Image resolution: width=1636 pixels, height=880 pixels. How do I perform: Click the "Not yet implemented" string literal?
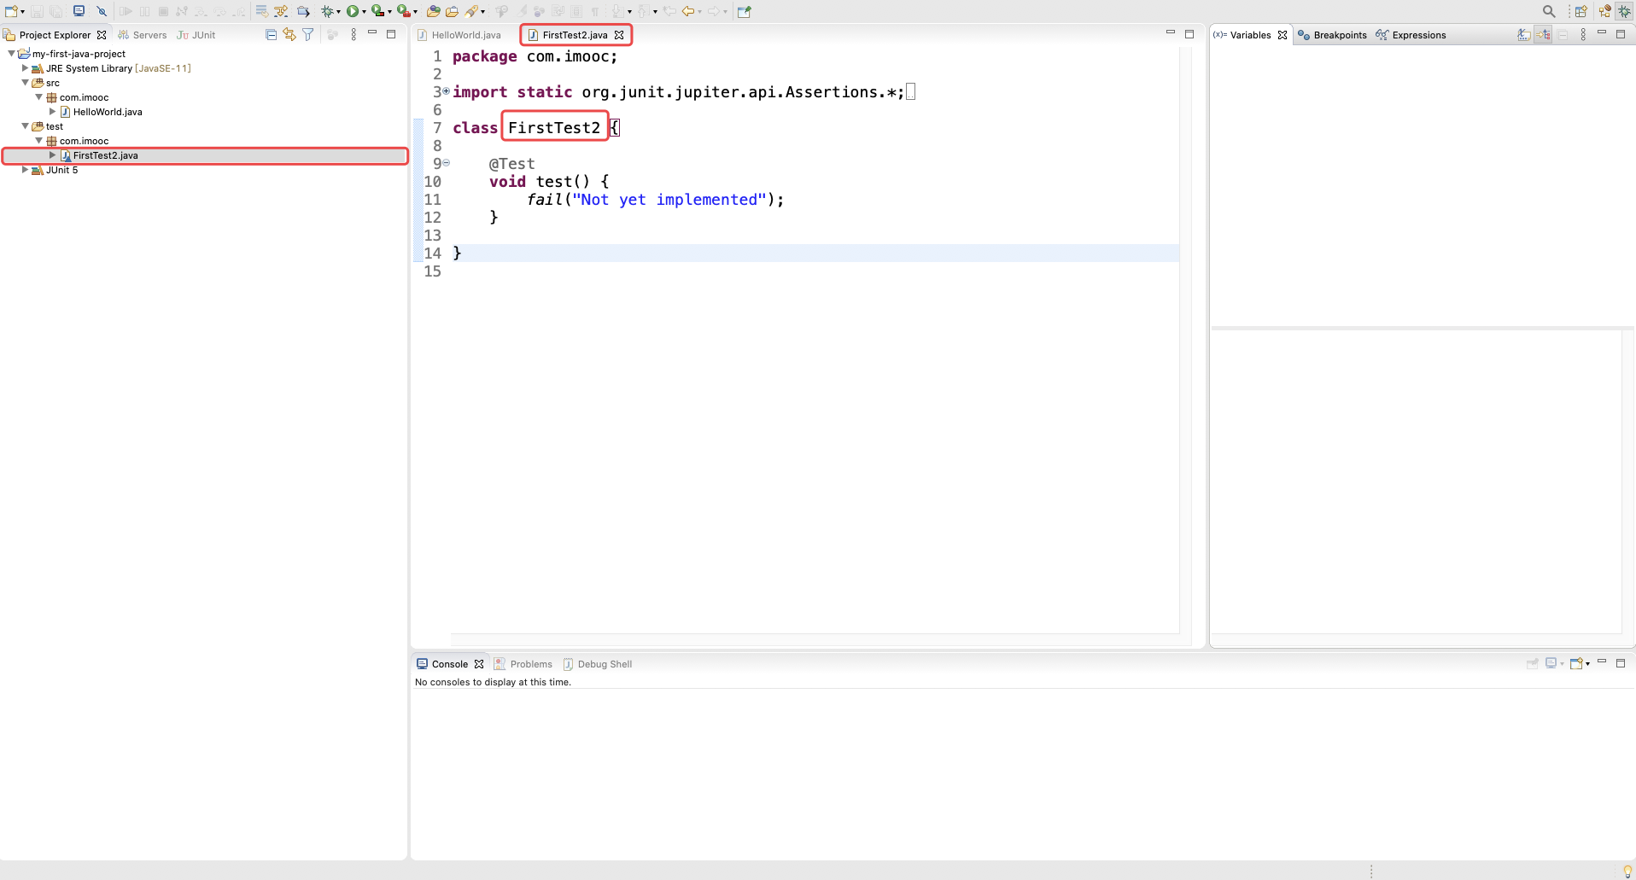[x=669, y=199]
